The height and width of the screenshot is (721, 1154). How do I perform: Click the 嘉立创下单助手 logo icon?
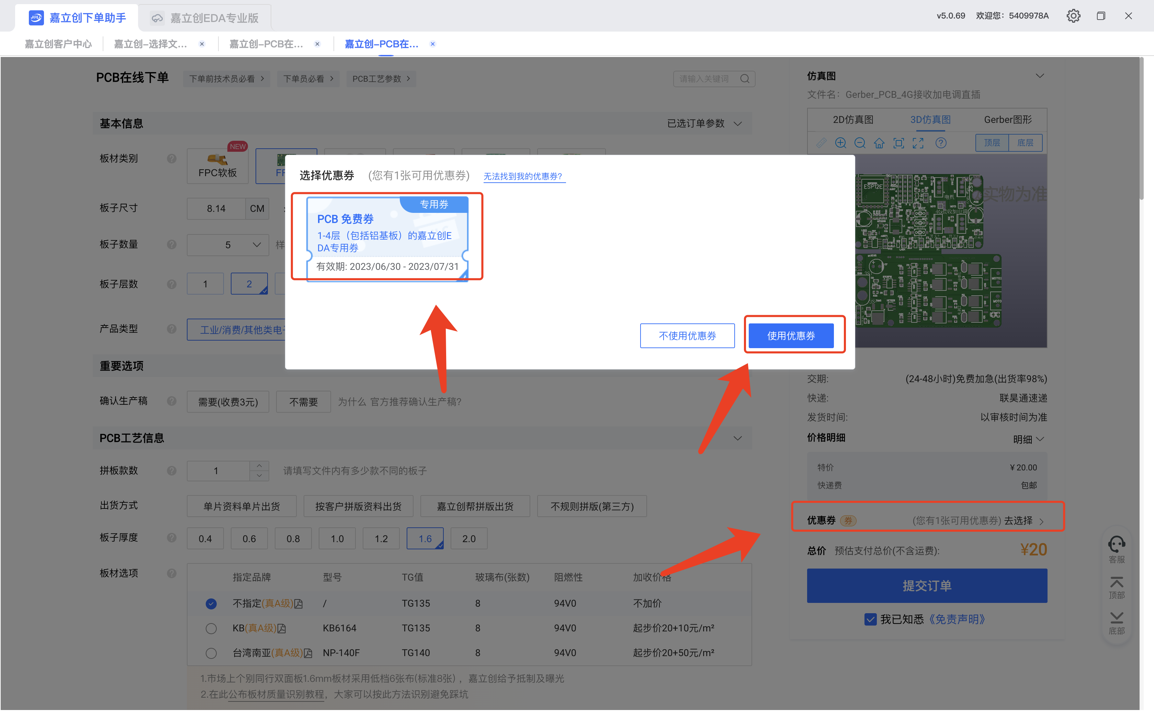36,18
